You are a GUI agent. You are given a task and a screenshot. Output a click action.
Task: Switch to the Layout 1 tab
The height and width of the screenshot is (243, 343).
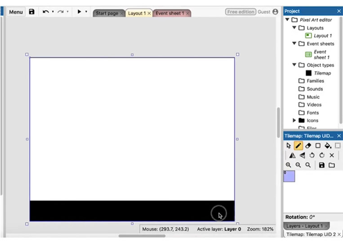137,13
